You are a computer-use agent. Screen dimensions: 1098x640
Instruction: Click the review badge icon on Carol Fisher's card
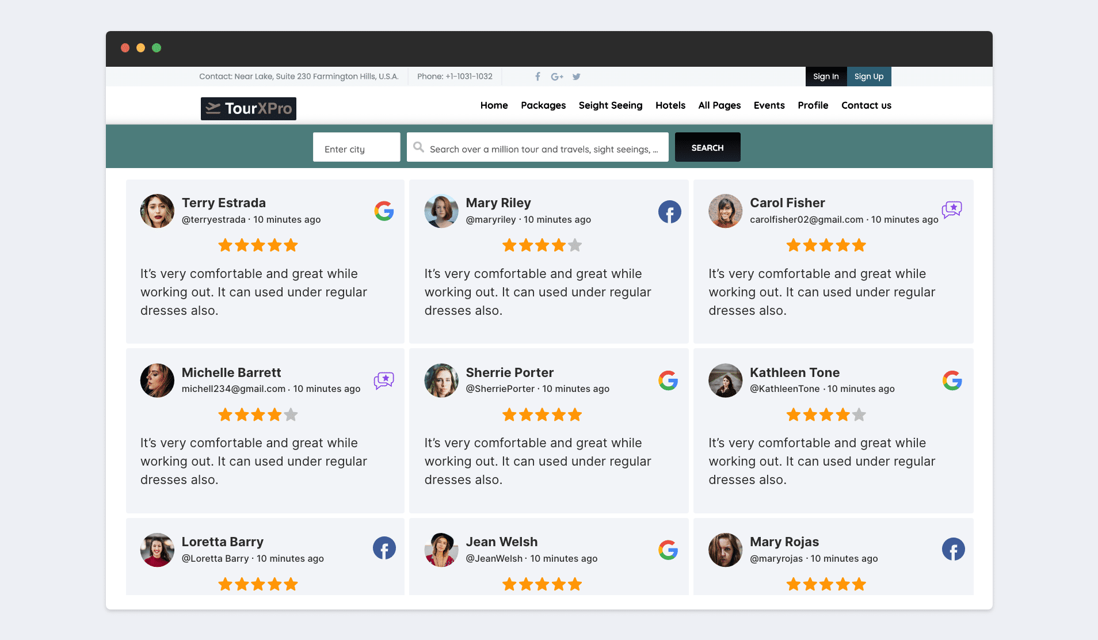pos(952,209)
